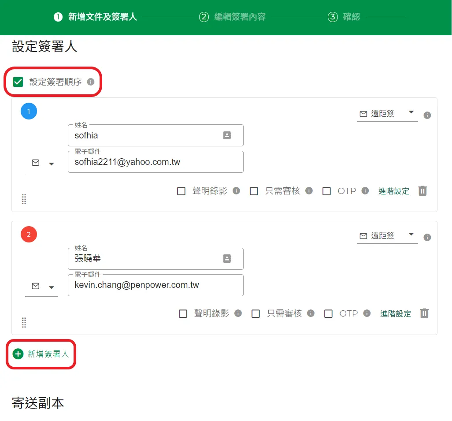Image resolution: width=452 pixels, height=421 pixels.
Task: Go to step 2 編輯簽署內容
Action: (233, 17)
